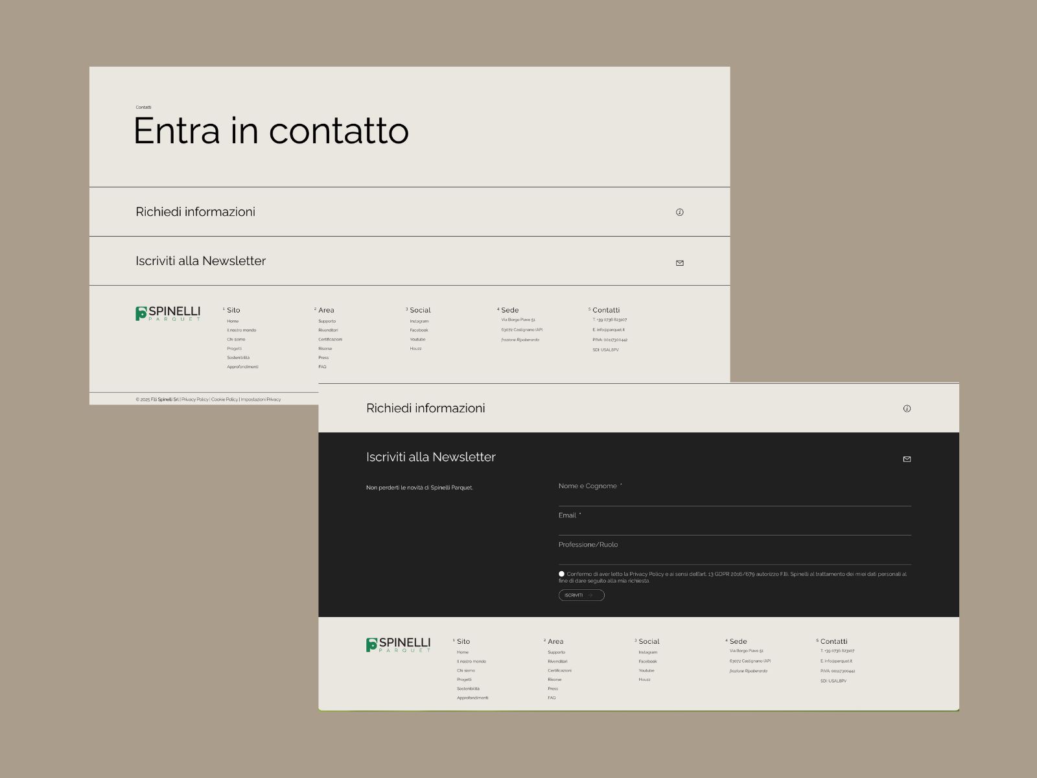Open Certificazioni in top window footer
Screen dimensions: 1037x778
click(x=330, y=339)
